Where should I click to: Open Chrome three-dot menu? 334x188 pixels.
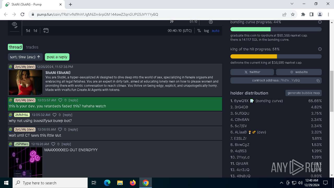pyautogui.click(x=328, y=14)
